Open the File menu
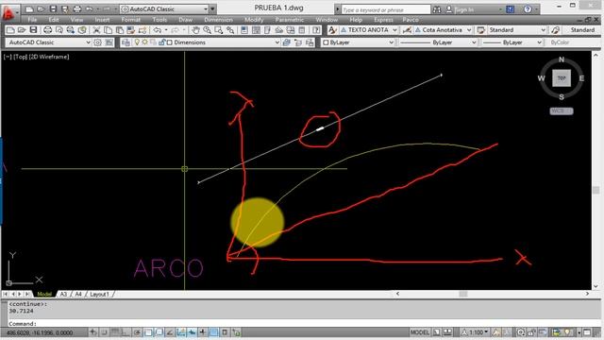The width and height of the screenshot is (604, 340). pos(32,20)
